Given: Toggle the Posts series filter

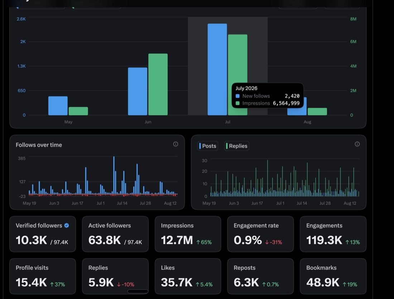Looking at the screenshot, I should (x=207, y=146).
